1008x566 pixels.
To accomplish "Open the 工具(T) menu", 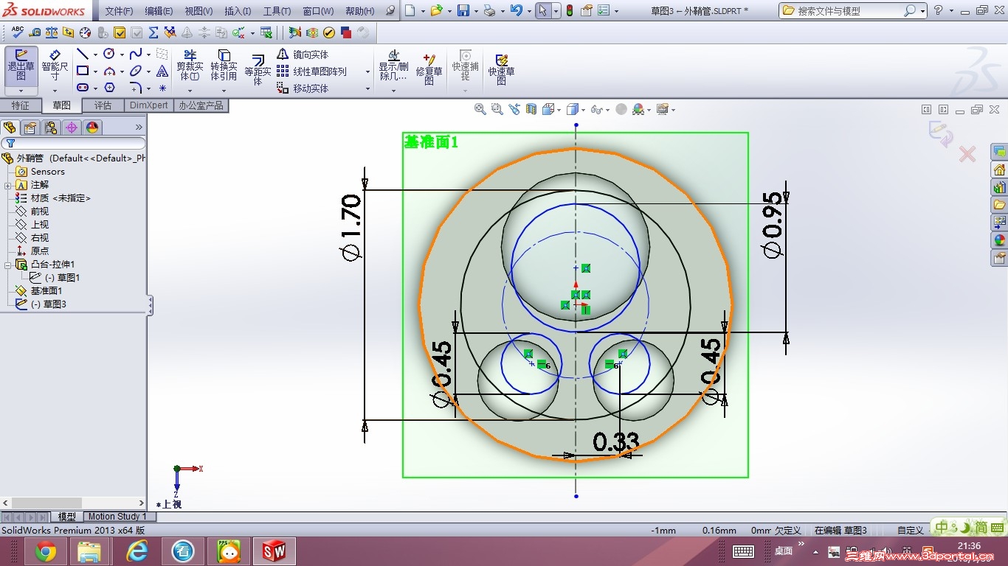I will [x=277, y=11].
